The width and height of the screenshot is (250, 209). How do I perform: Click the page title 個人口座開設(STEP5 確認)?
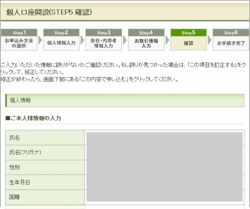pyautogui.click(x=49, y=12)
